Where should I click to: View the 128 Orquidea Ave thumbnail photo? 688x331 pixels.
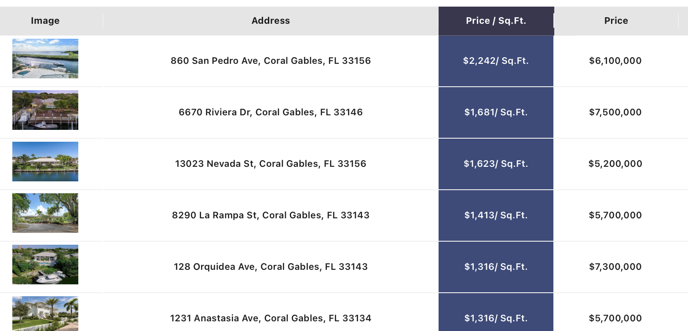(x=45, y=265)
